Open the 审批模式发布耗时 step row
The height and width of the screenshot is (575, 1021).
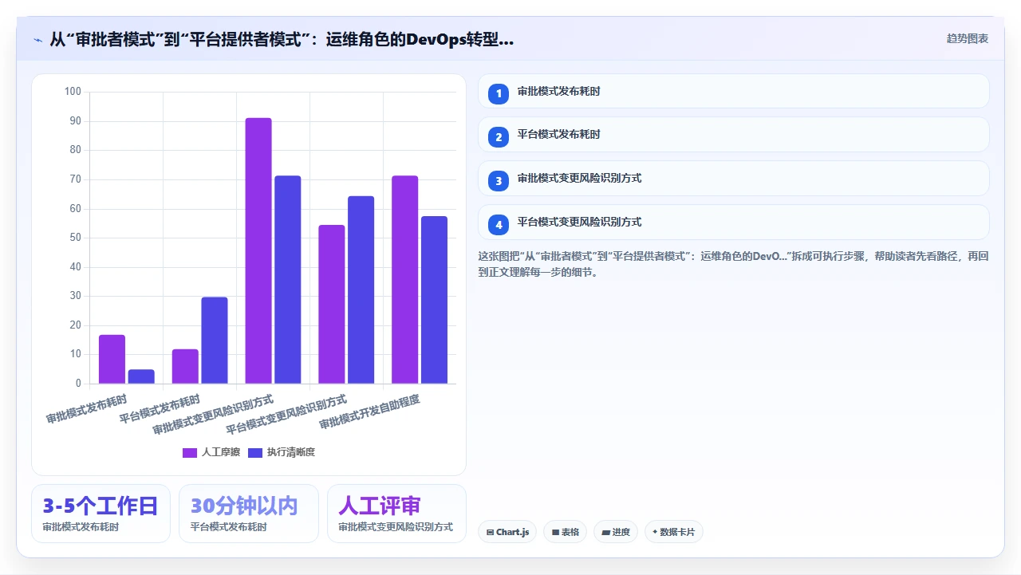click(733, 91)
